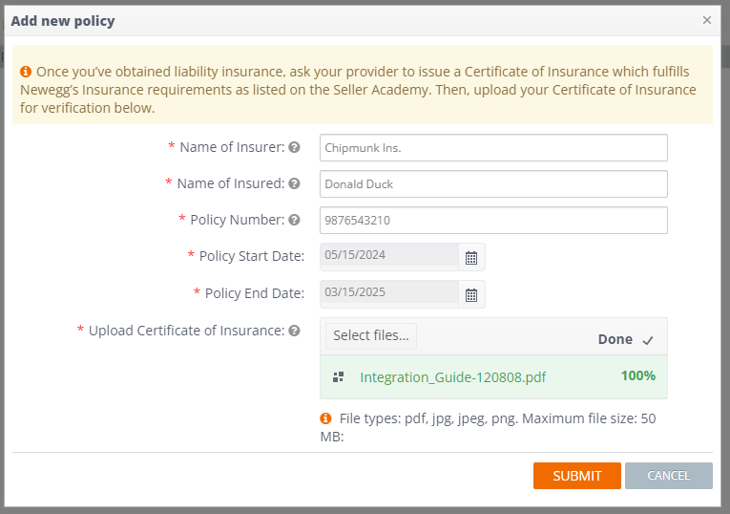This screenshot has width=730, height=514.
Task: Click the help icon beside Name of Insurer
Action: click(294, 147)
